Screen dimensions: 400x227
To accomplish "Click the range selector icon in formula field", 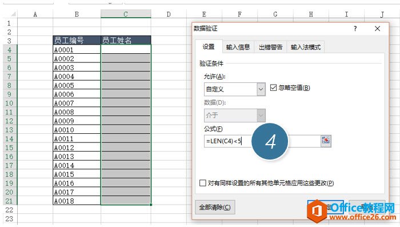I will coord(326,141).
